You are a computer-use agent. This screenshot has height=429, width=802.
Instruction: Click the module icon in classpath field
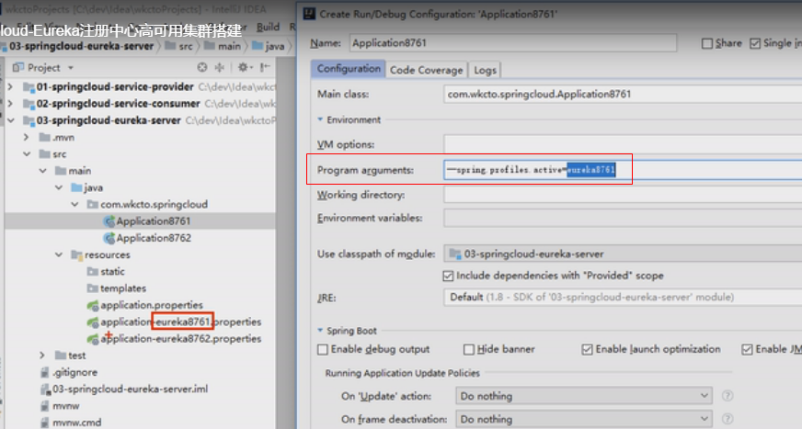(454, 254)
